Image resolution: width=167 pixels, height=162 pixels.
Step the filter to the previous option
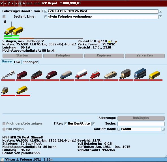pyautogui.click(x=66, y=124)
